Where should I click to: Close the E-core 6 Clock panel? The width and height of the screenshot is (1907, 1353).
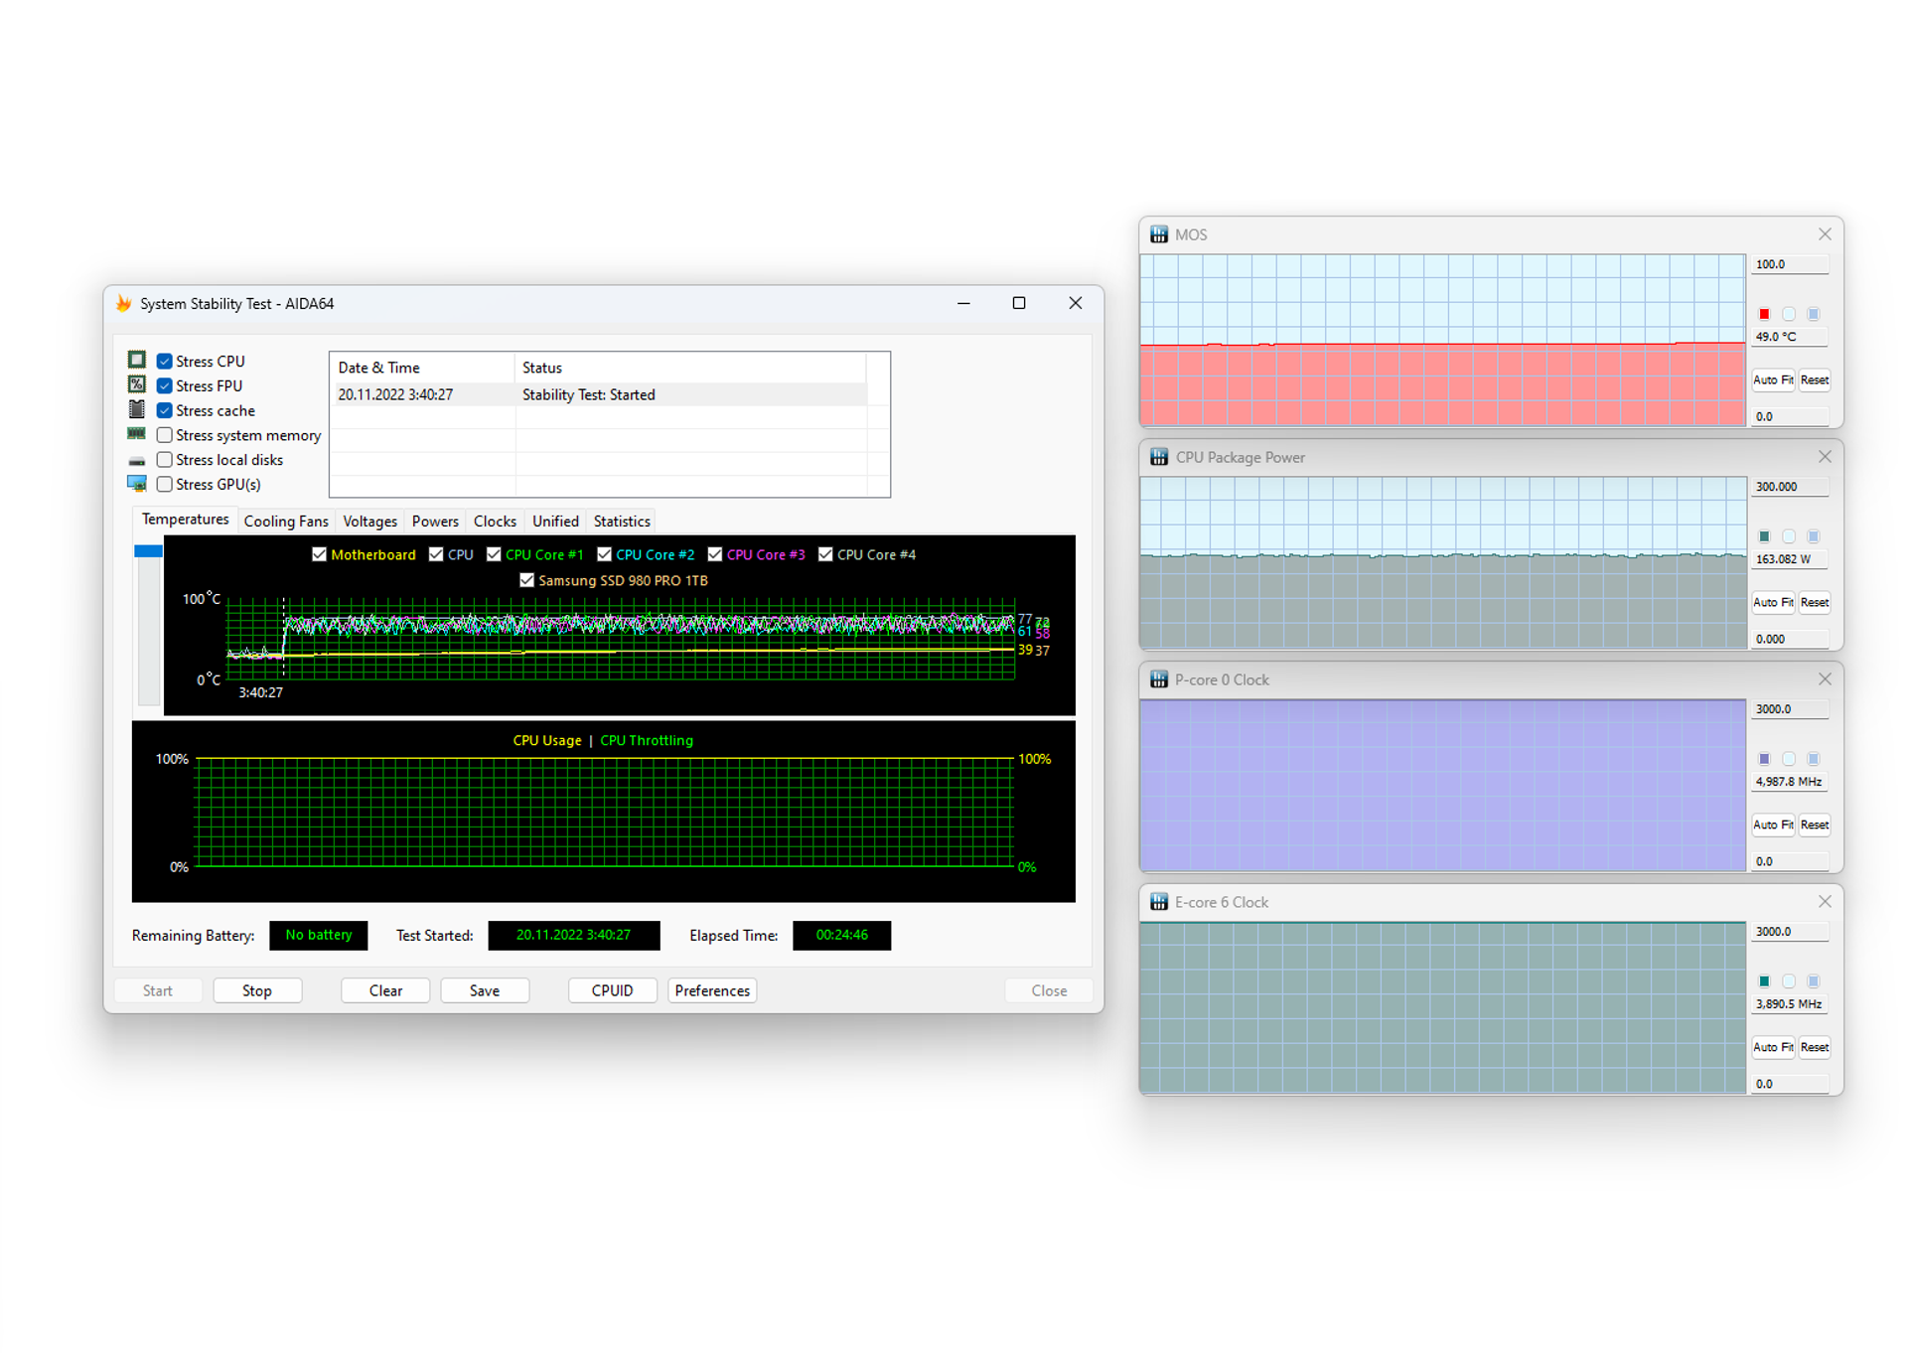coord(1825,902)
